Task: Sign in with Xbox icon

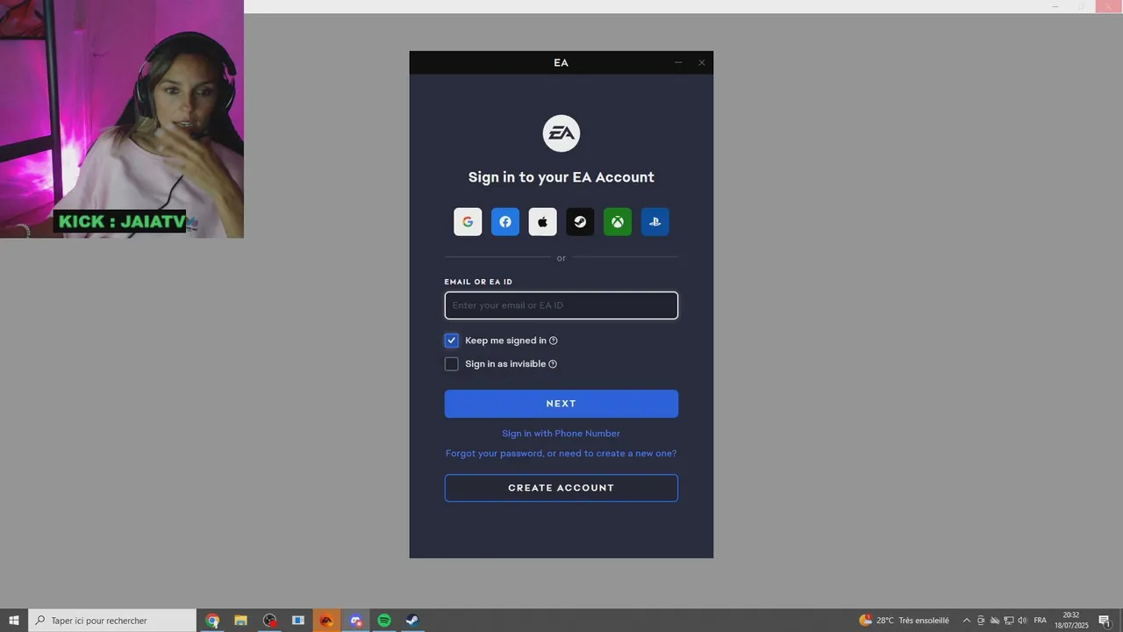Action: click(618, 222)
